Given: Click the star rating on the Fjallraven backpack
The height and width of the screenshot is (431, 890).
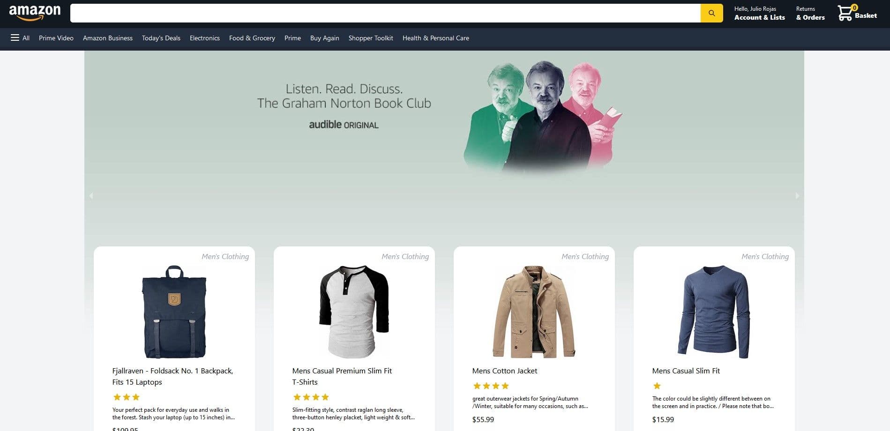Looking at the screenshot, I should (x=126, y=397).
